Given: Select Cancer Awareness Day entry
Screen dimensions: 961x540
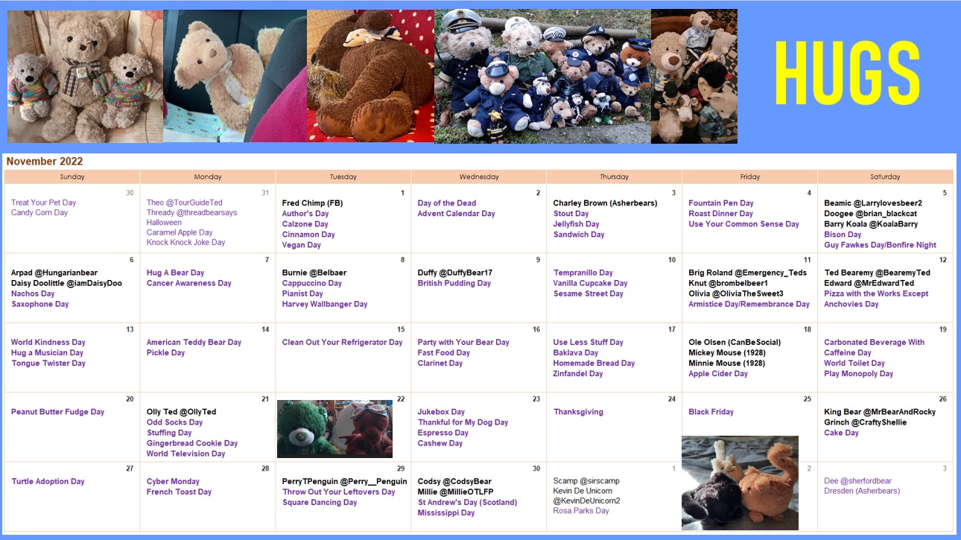Looking at the screenshot, I should [x=188, y=283].
